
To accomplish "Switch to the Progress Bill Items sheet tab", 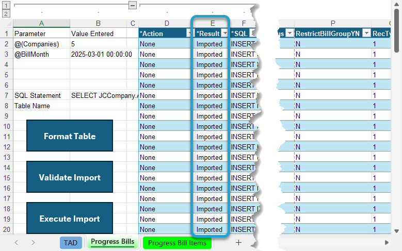I will [177, 243].
